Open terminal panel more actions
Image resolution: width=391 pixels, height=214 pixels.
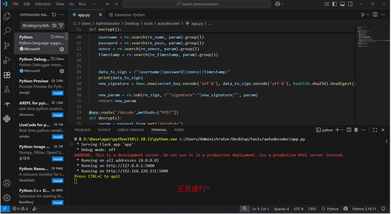pyautogui.click(x=363, y=130)
